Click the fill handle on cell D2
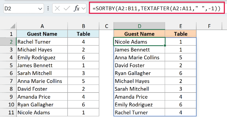Image resolution: width=227 pixels, height=117 pixels. pyautogui.click(x=165, y=45)
